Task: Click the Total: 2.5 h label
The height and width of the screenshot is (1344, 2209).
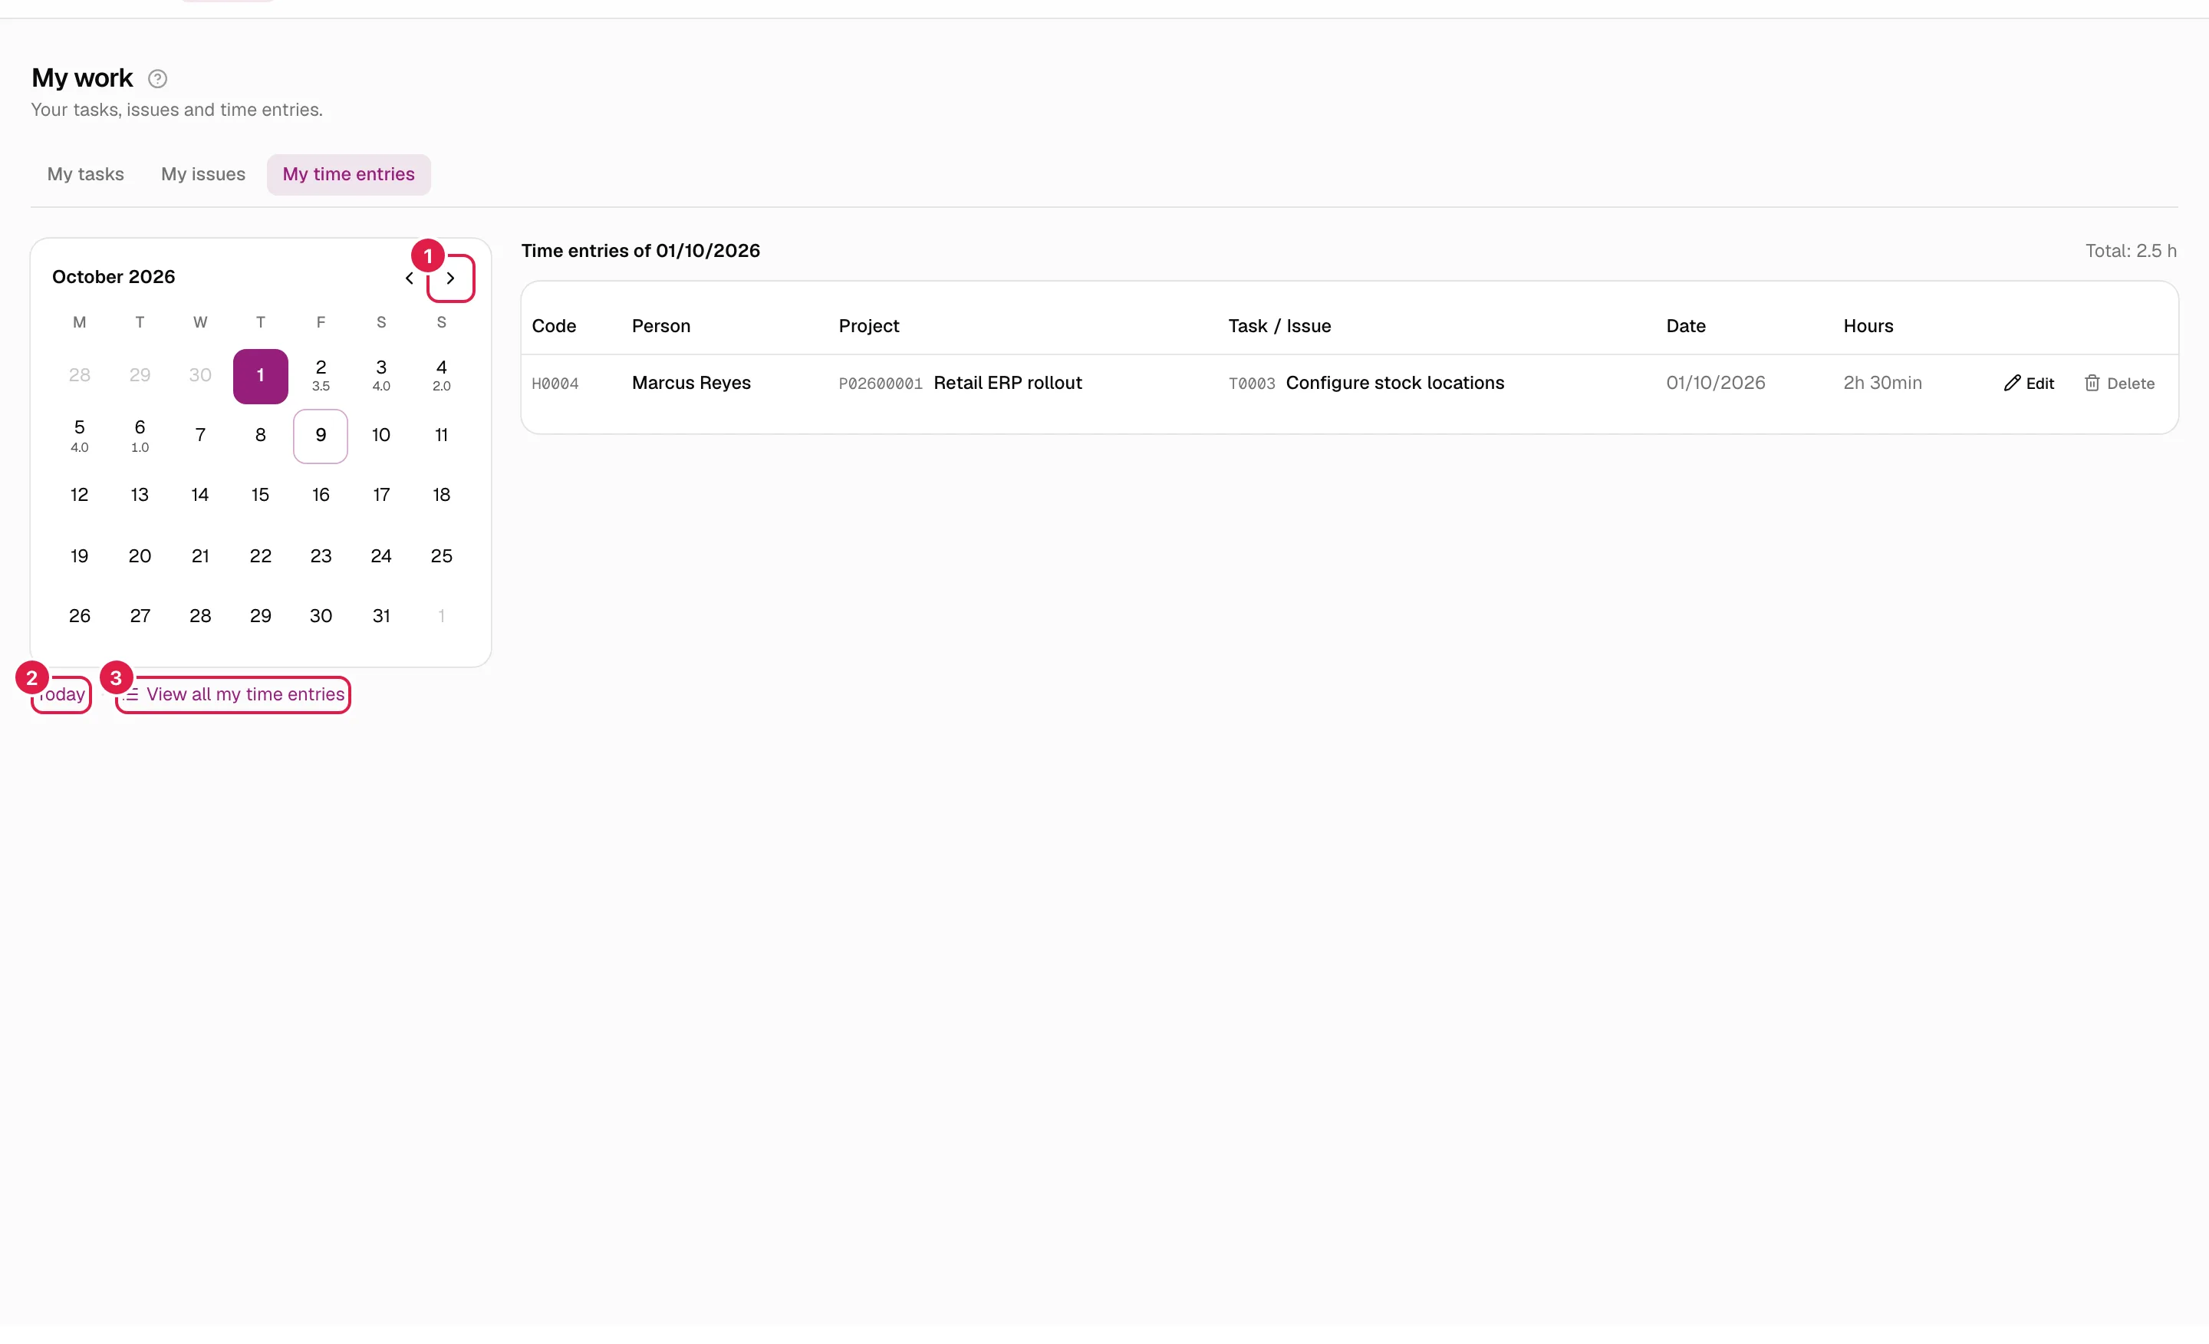Action: click(x=2130, y=251)
